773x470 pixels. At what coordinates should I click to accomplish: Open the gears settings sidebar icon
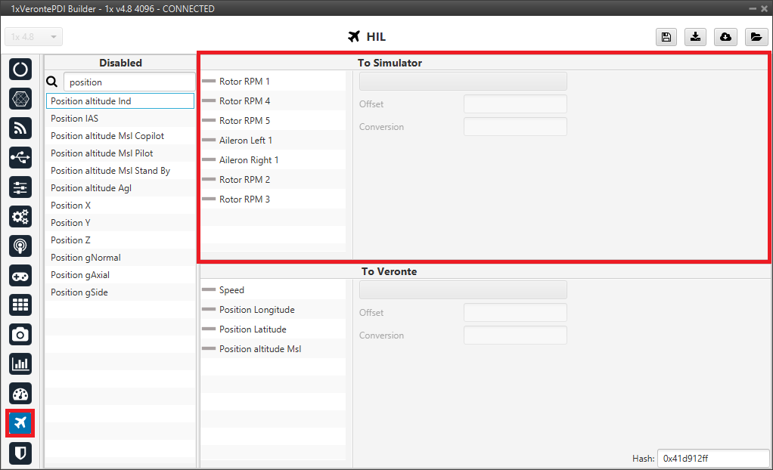(x=20, y=217)
